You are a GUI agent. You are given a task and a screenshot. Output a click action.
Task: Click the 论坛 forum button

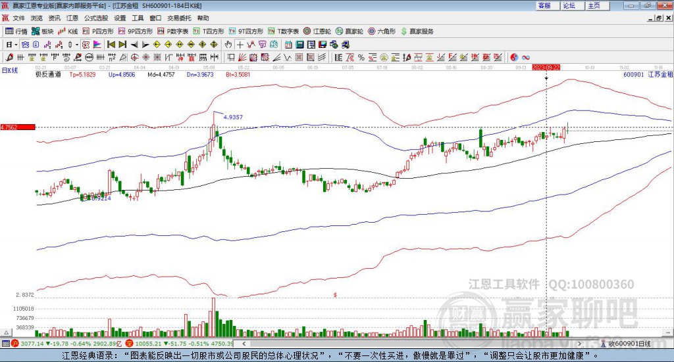pos(573,5)
